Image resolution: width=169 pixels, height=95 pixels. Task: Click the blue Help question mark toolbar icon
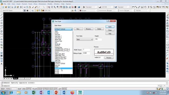pyautogui.click(x=79, y=7)
